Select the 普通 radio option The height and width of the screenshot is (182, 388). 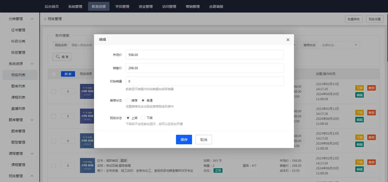143,101
